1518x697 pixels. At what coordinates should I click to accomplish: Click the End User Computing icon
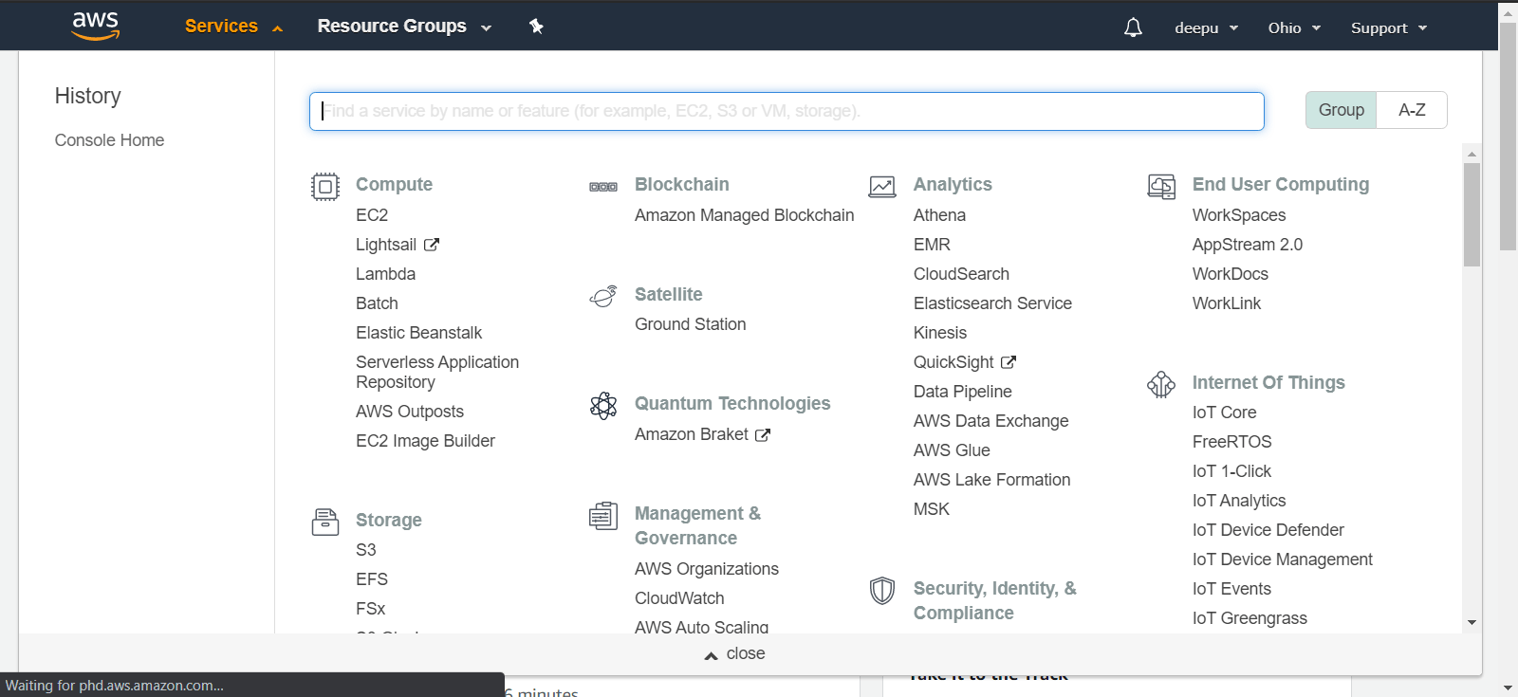click(x=1161, y=187)
